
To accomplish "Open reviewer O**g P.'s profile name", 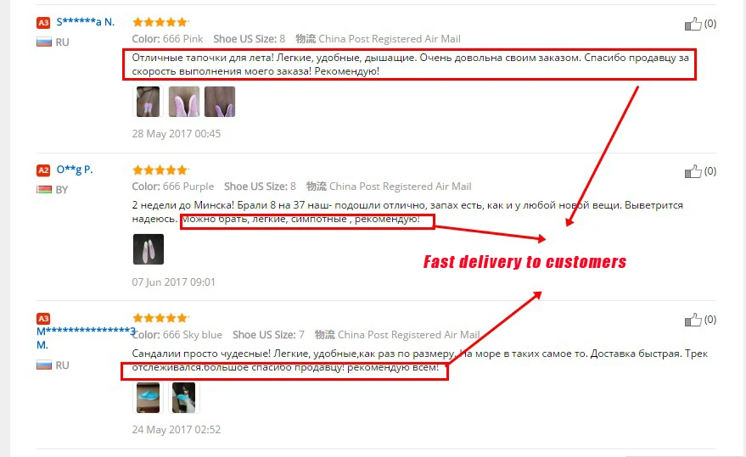I will click(x=75, y=170).
